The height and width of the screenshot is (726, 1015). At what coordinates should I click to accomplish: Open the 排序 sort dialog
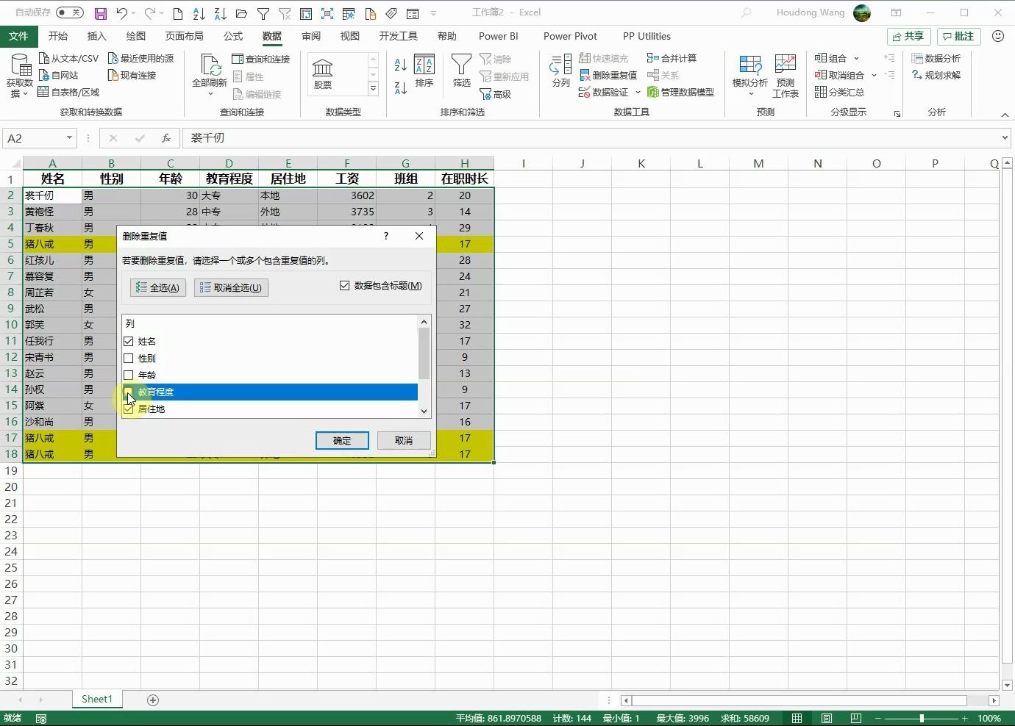[424, 71]
